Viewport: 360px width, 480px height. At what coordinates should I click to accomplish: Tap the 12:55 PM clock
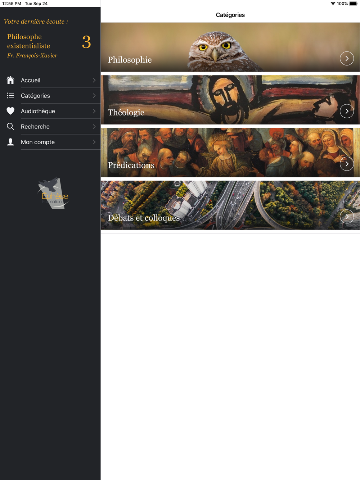pyautogui.click(x=12, y=4)
